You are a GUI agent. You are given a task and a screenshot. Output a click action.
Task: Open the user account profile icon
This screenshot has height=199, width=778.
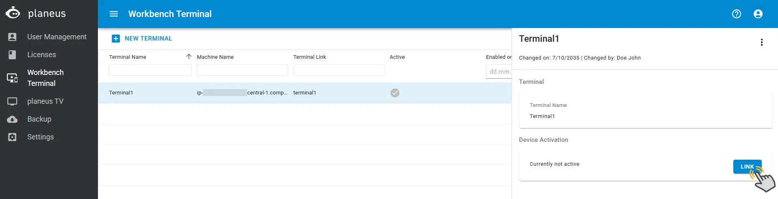[x=758, y=14]
